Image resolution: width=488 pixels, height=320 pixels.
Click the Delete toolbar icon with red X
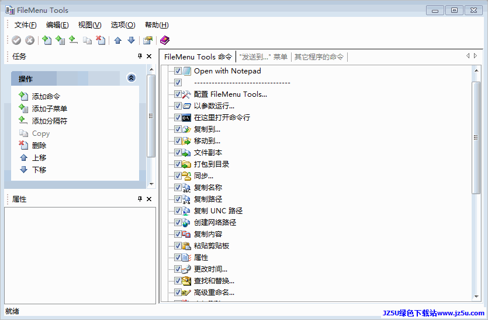(x=101, y=40)
